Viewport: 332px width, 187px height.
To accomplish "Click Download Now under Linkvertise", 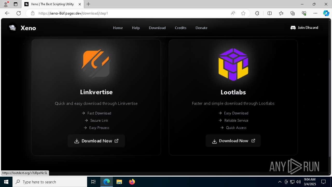I will (x=96, y=141).
